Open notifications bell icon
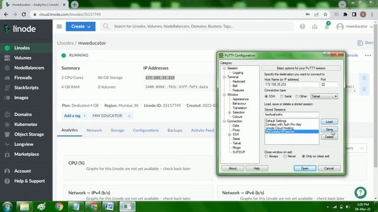Viewport: 378px width, 212px height. pyautogui.click(x=327, y=26)
